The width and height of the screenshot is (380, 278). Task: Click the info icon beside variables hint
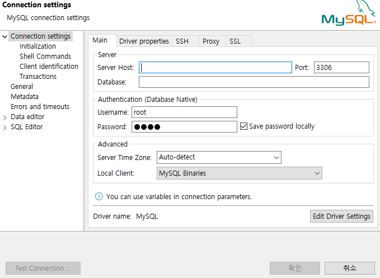point(99,196)
